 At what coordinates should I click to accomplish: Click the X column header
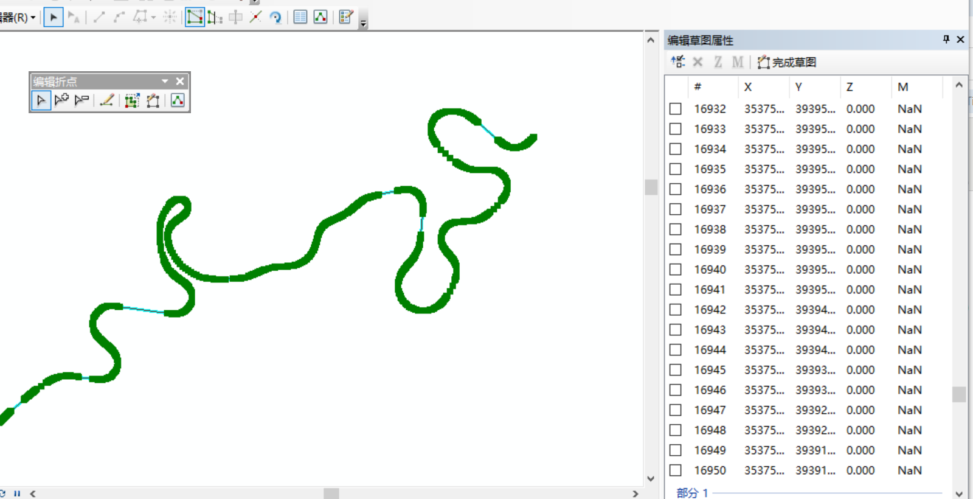pyautogui.click(x=763, y=87)
